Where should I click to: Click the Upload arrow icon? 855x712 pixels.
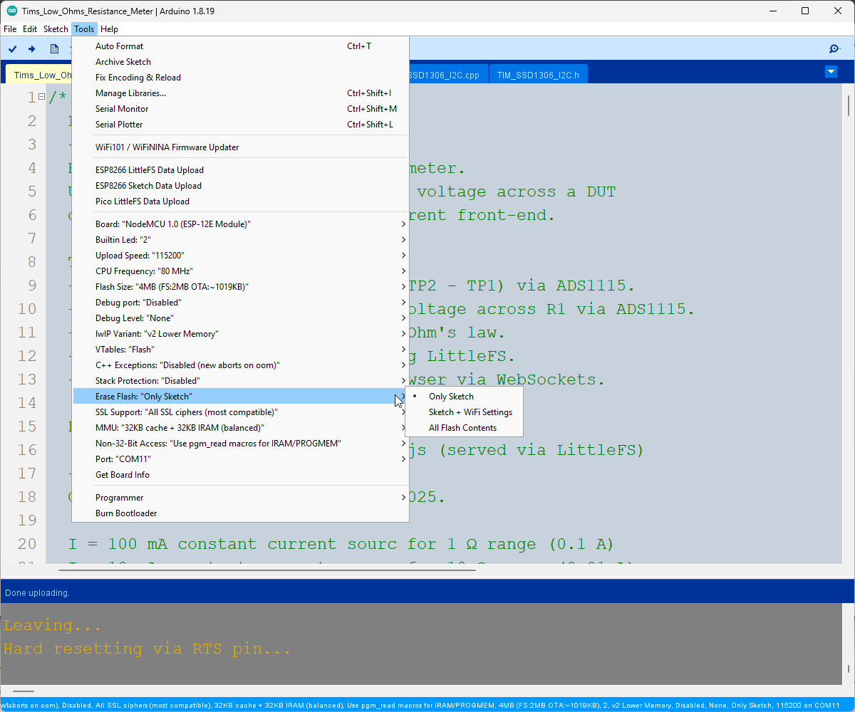click(x=31, y=48)
